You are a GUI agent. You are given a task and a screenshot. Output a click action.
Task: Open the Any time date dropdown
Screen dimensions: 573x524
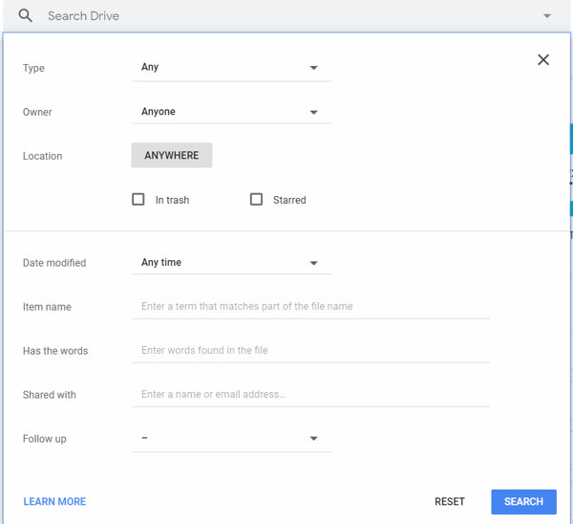point(232,263)
